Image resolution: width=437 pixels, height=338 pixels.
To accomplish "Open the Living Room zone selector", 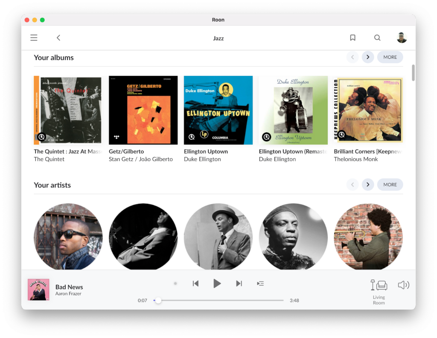I will pyautogui.click(x=379, y=292).
